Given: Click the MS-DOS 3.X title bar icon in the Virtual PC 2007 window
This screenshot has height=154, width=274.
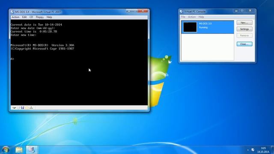Looking at the screenshot, I should coord(12,12).
